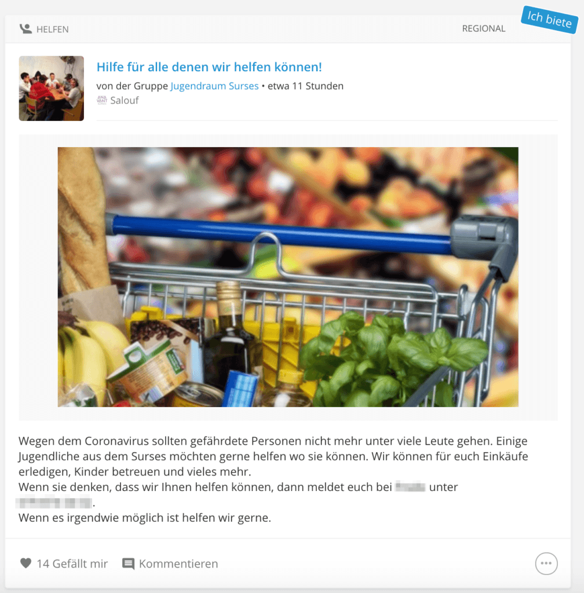584x593 pixels.
Task: Click the comment speech bubble icon
Action: point(128,563)
